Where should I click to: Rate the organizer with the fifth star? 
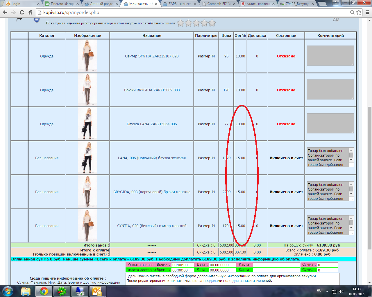(x=212, y=23)
